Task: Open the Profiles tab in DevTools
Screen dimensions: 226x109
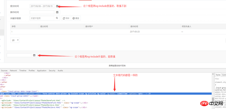Action: pyautogui.click(x=32, y=70)
